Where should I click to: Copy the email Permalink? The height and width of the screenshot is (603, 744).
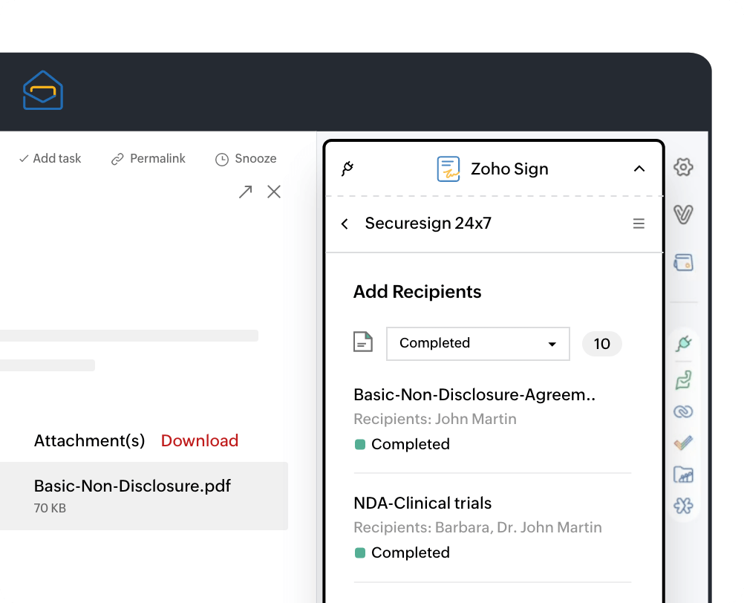point(148,158)
